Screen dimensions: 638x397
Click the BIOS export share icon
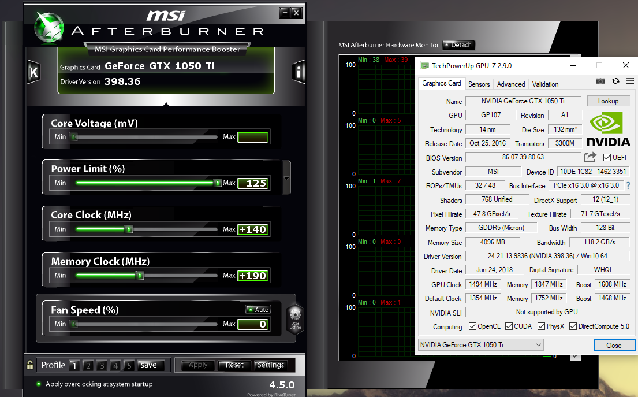[x=590, y=157]
